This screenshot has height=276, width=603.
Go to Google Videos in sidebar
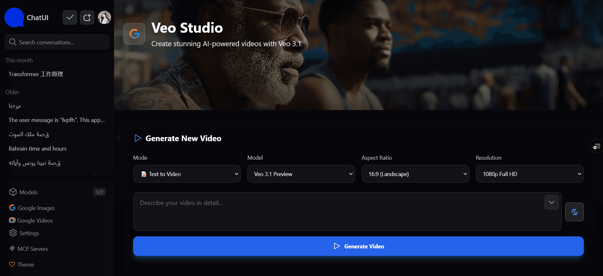click(35, 220)
